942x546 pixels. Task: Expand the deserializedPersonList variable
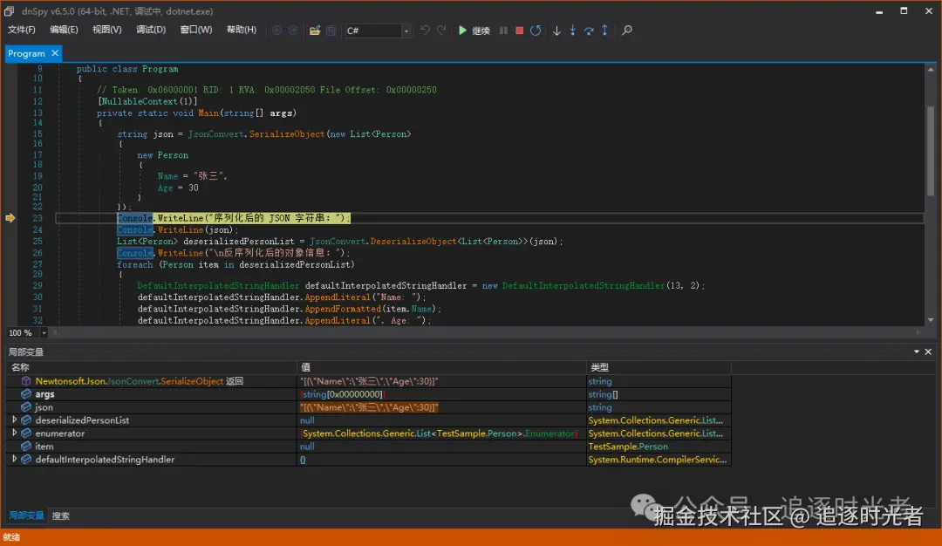click(x=14, y=420)
